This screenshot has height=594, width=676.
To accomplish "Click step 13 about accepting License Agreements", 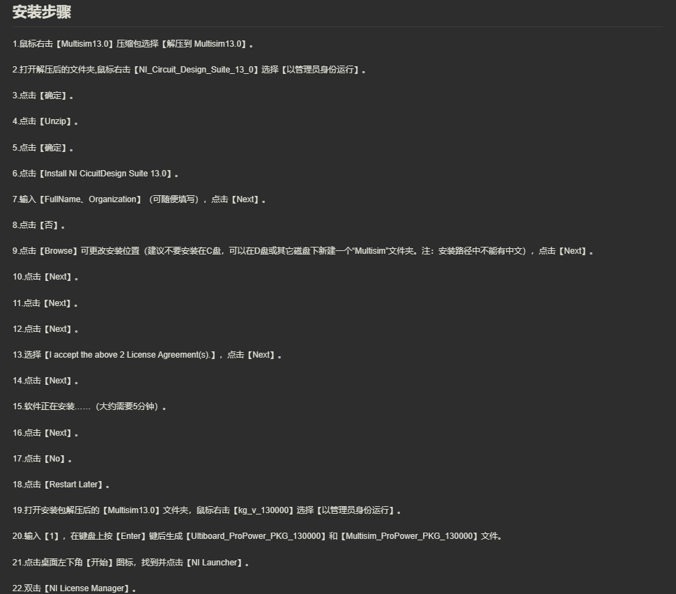I will [147, 355].
